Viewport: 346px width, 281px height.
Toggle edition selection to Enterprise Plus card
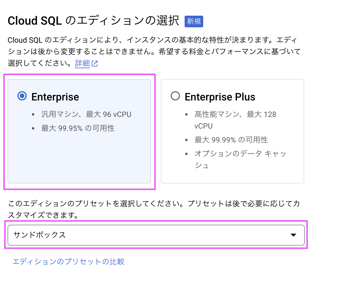click(x=232, y=131)
